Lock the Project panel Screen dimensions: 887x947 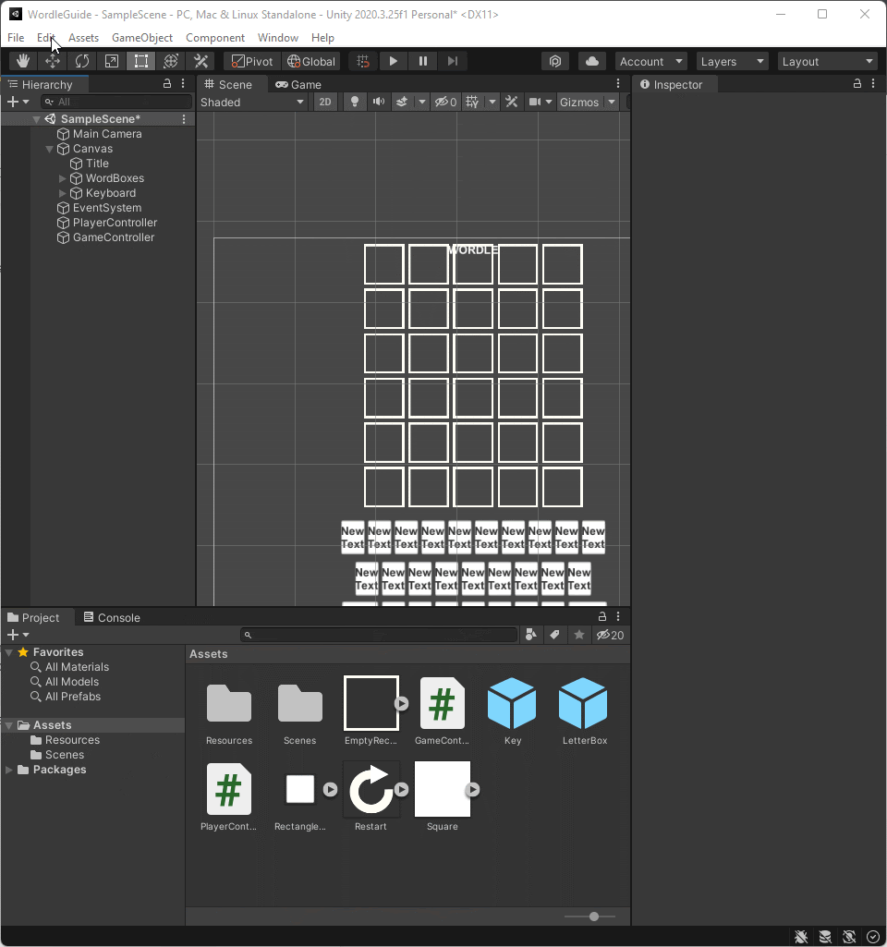click(x=602, y=616)
